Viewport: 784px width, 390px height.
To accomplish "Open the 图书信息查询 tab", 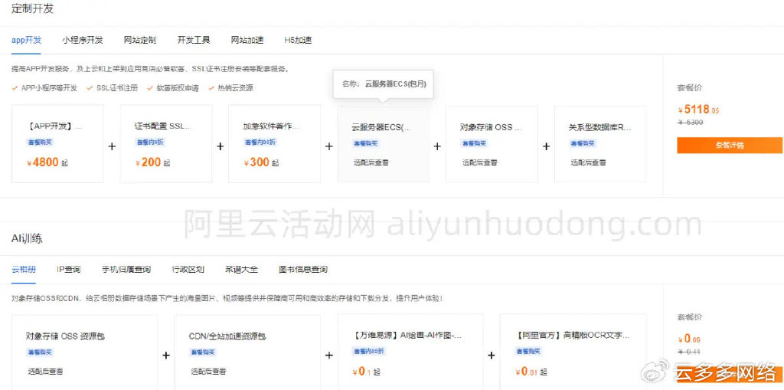I will (303, 270).
